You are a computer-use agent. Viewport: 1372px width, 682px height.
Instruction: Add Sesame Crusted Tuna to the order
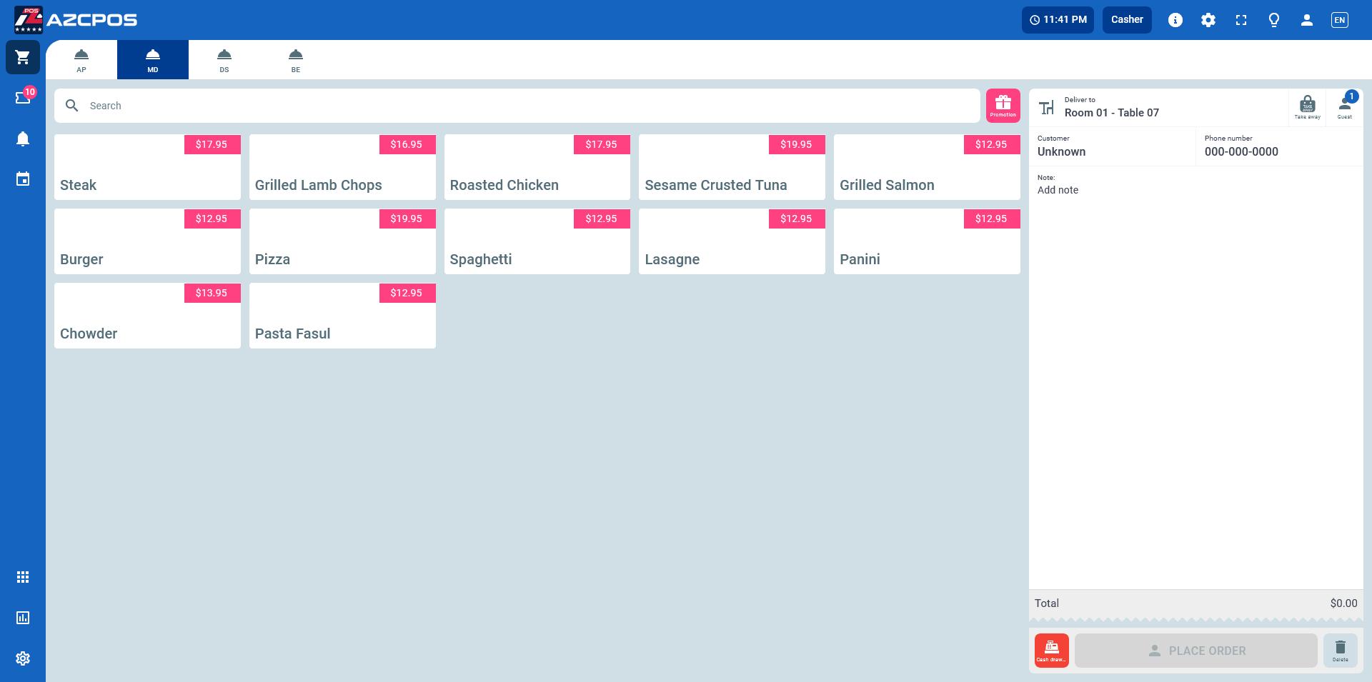[x=732, y=167]
